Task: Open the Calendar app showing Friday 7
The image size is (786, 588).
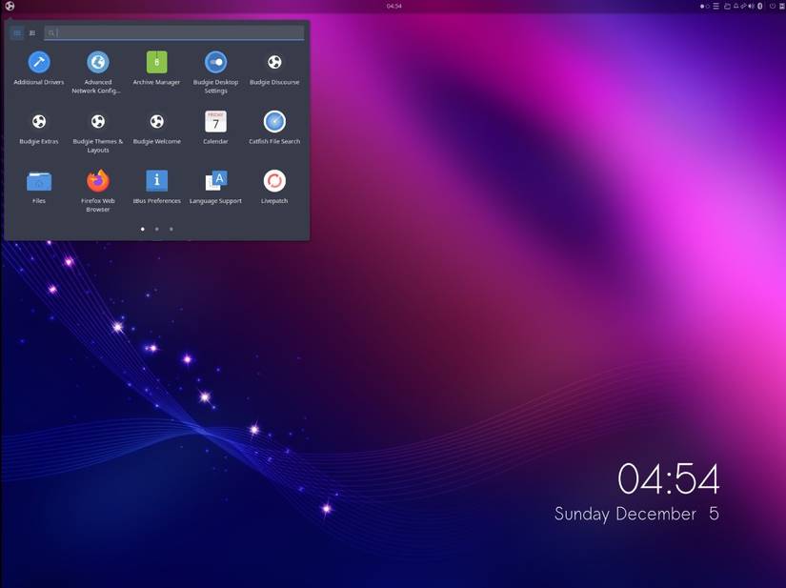Action: point(214,123)
